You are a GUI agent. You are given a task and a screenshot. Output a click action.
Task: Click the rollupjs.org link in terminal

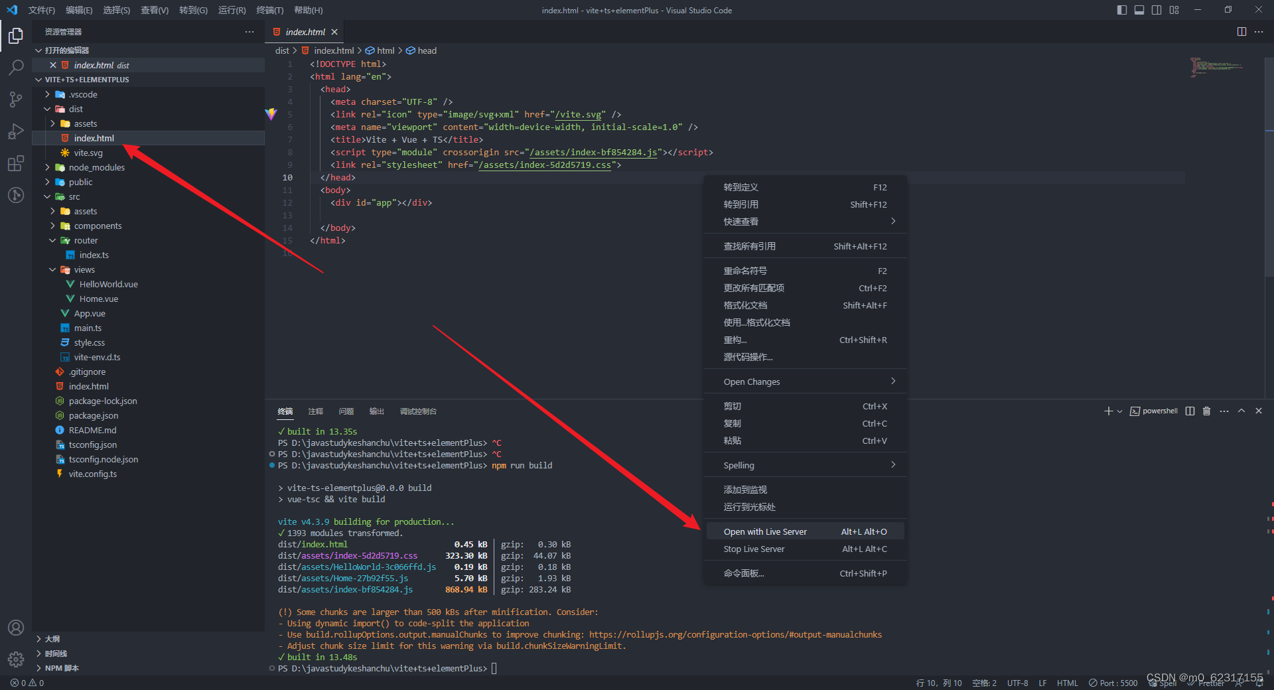click(x=735, y=634)
